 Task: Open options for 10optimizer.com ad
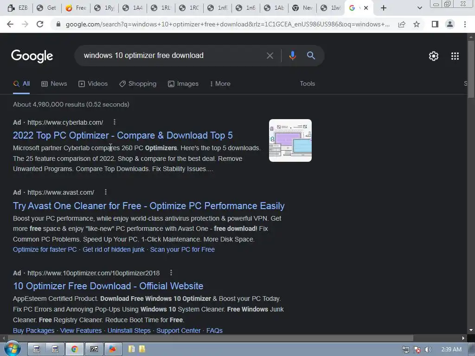click(x=171, y=273)
